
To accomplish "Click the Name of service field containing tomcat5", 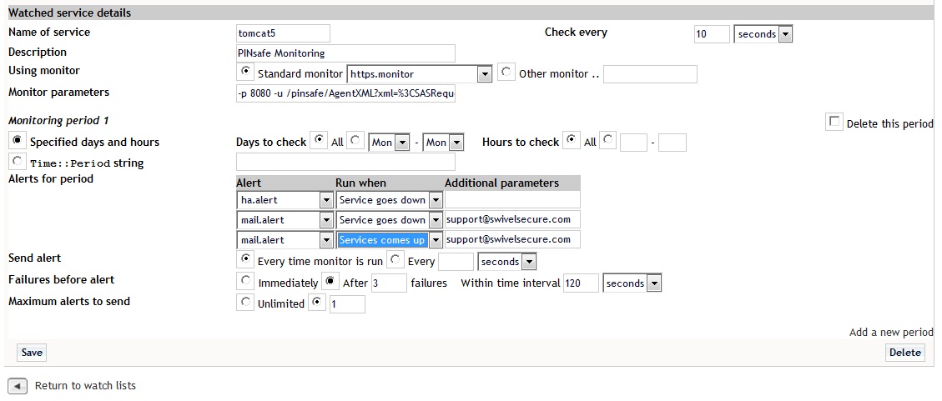I will [x=283, y=33].
